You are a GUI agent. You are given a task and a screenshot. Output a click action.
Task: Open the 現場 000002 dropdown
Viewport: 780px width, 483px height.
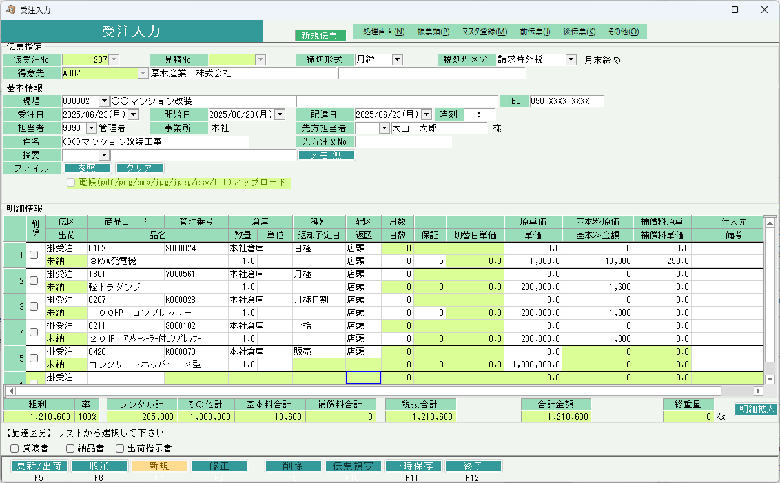coord(104,101)
